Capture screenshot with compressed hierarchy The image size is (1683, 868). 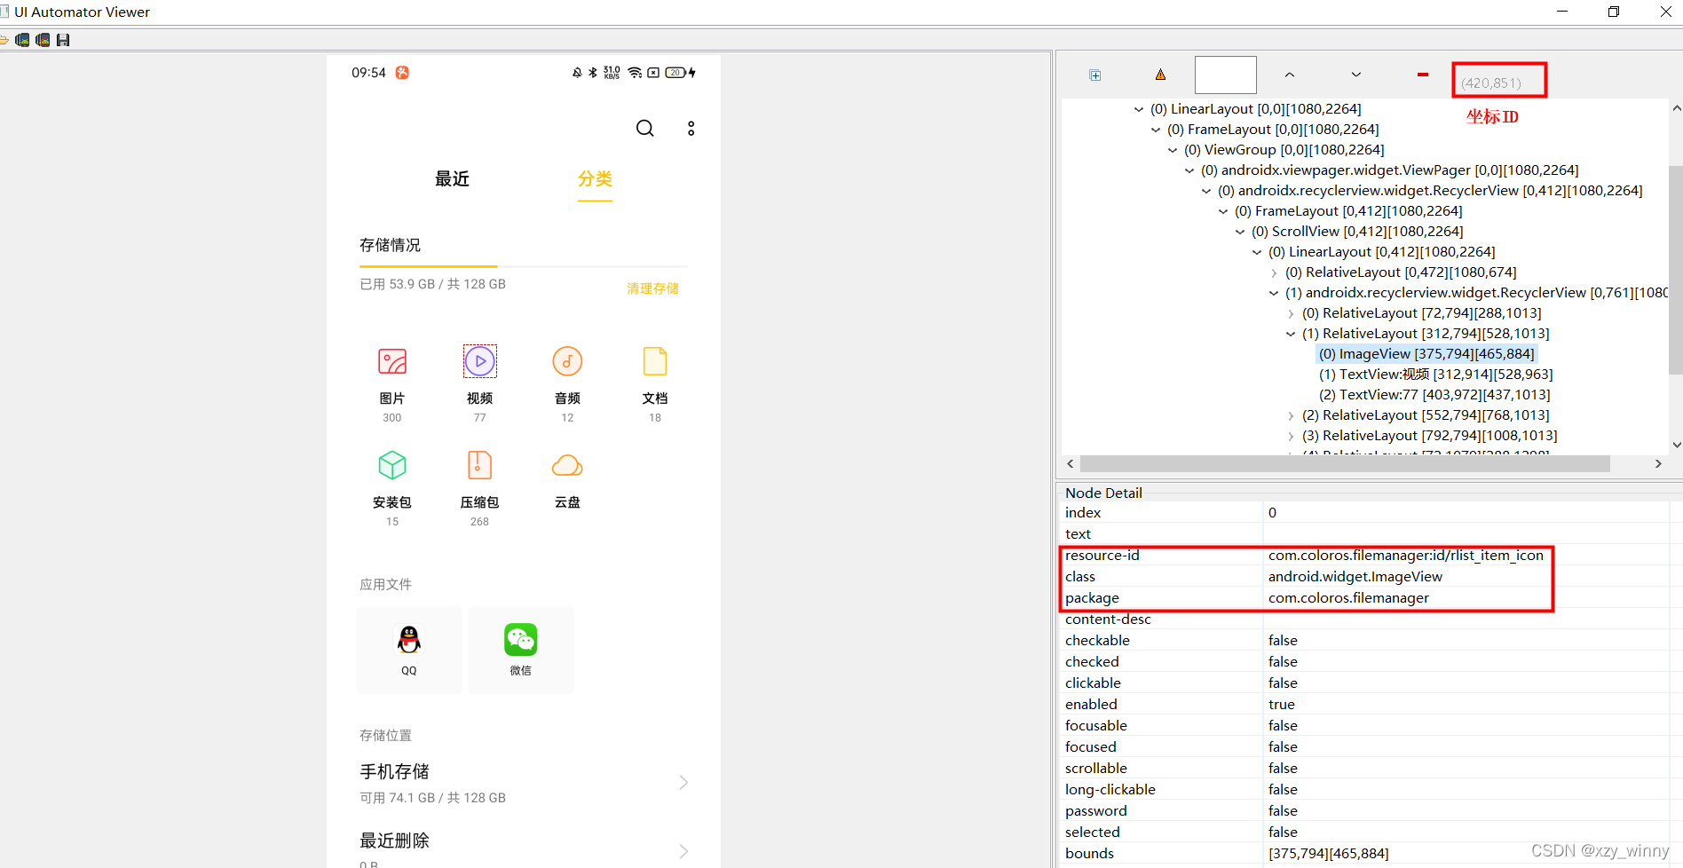coord(43,40)
